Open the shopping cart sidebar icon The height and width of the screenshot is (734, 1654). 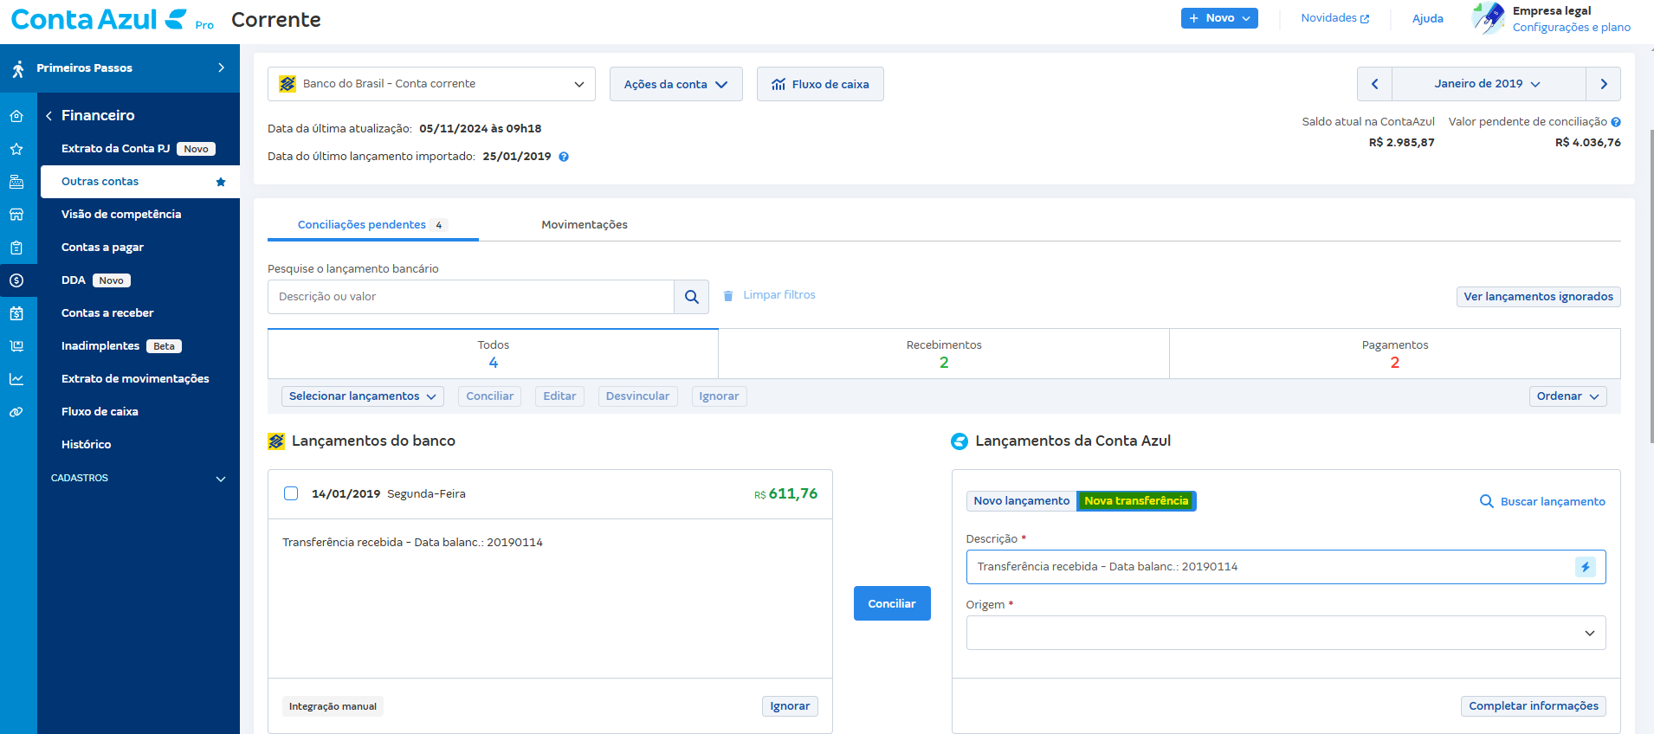16,346
